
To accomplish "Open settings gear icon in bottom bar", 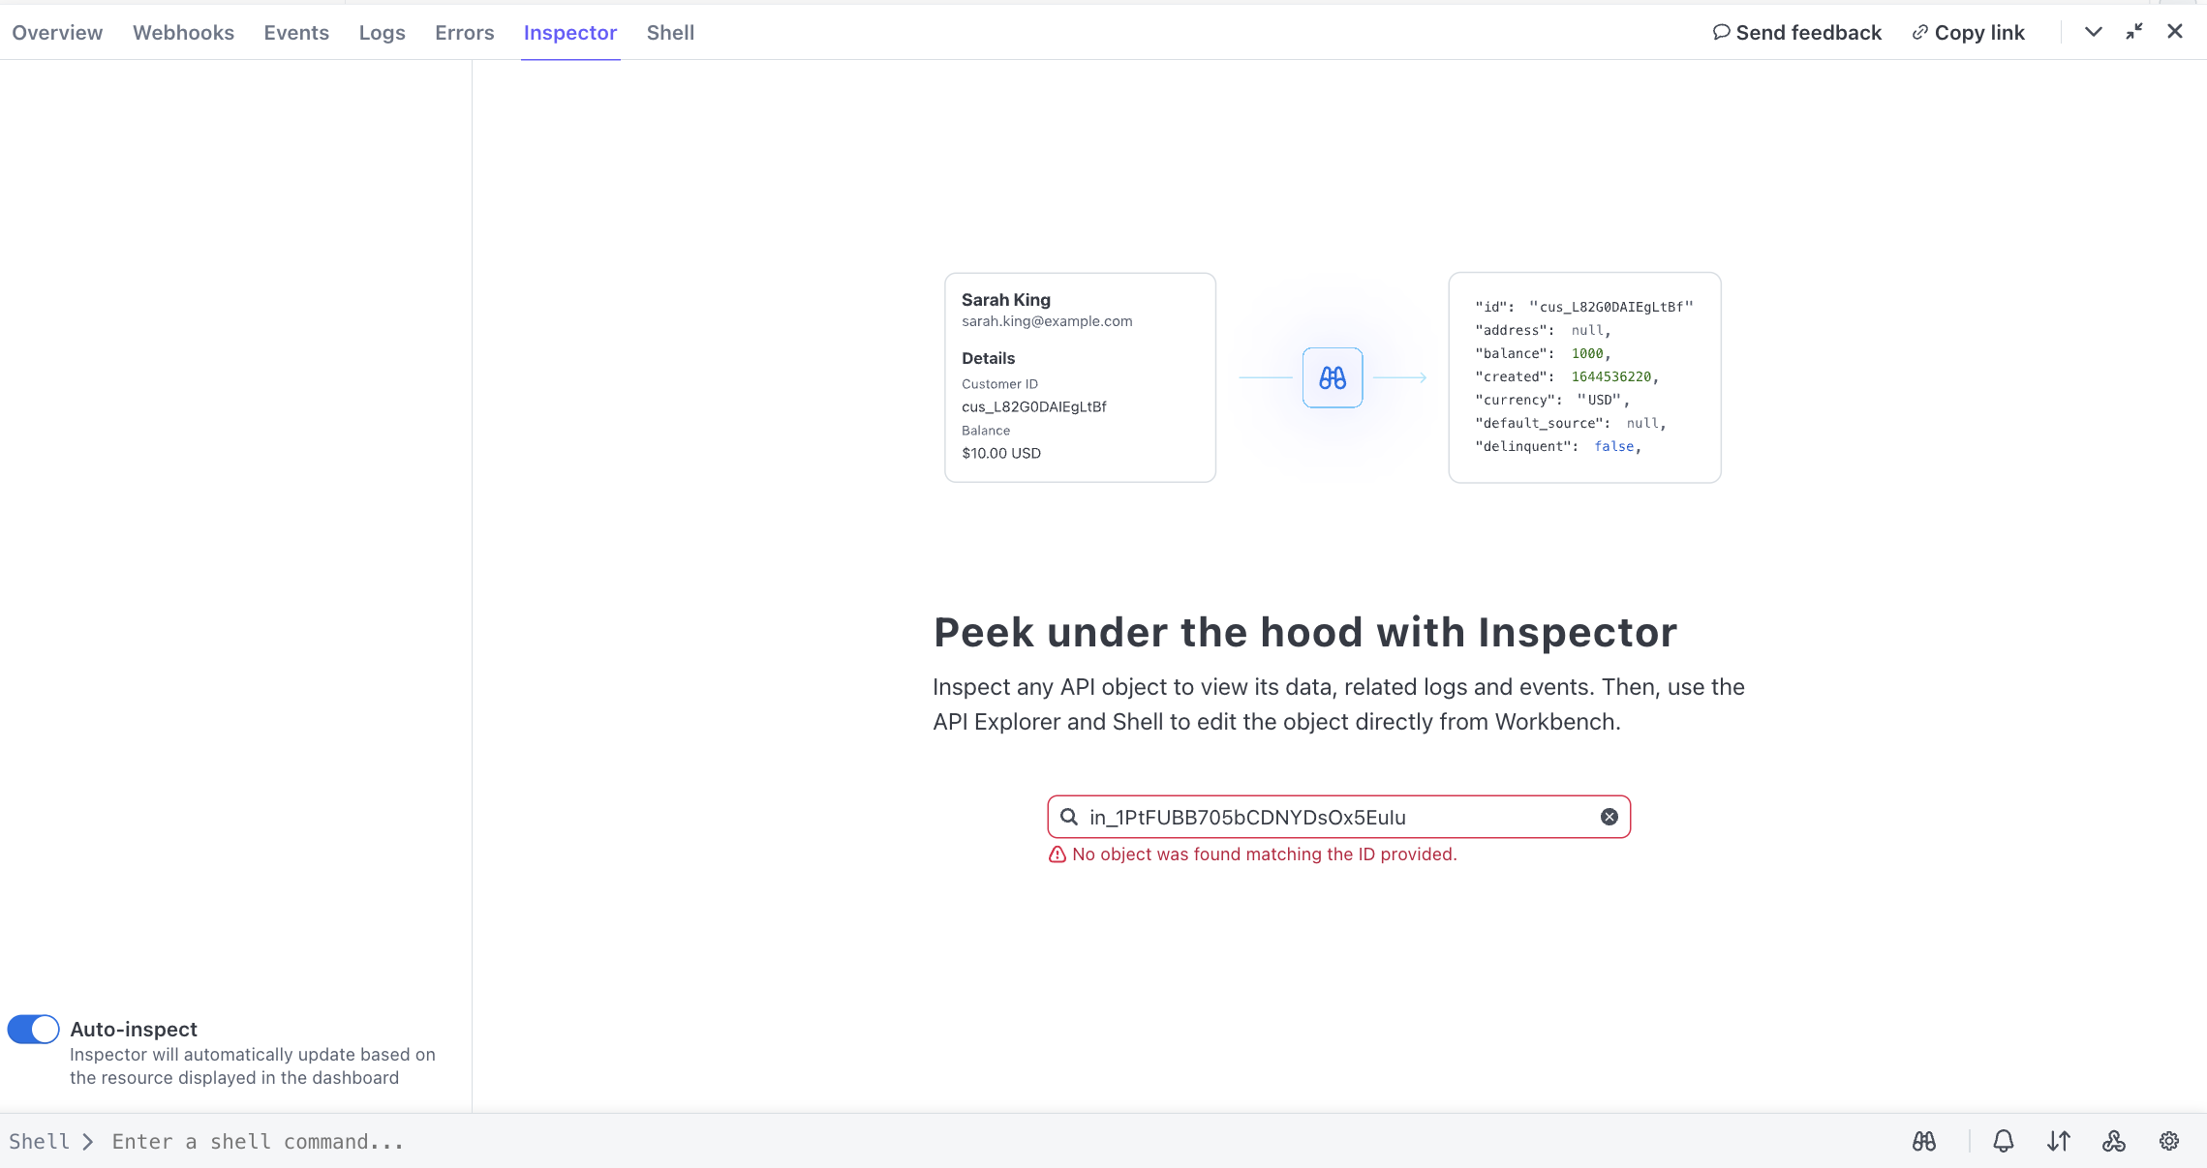I will point(2169,1142).
